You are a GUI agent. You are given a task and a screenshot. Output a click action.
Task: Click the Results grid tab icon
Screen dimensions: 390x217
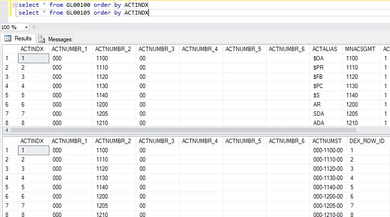coord(8,38)
